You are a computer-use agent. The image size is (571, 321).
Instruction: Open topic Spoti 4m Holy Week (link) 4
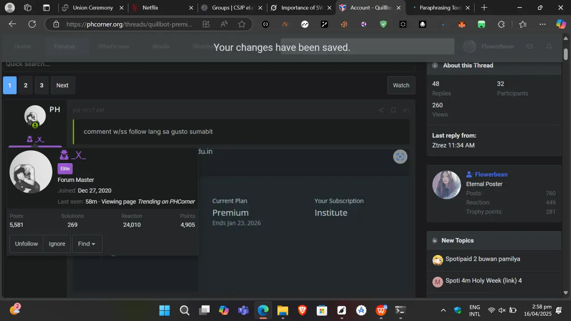[x=484, y=280]
